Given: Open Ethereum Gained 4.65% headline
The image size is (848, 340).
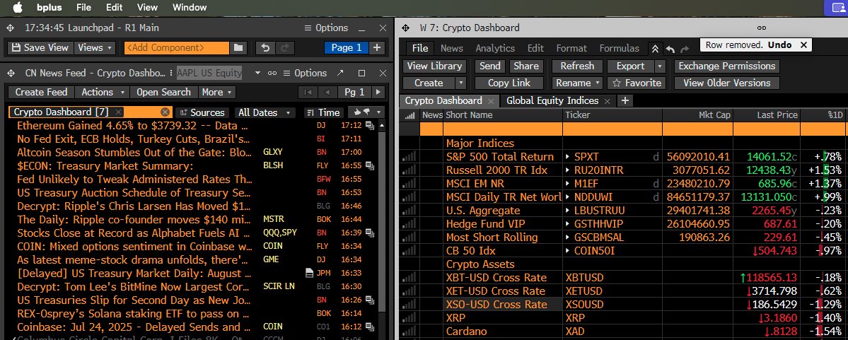Looking at the screenshot, I should [x=132, y=125].
